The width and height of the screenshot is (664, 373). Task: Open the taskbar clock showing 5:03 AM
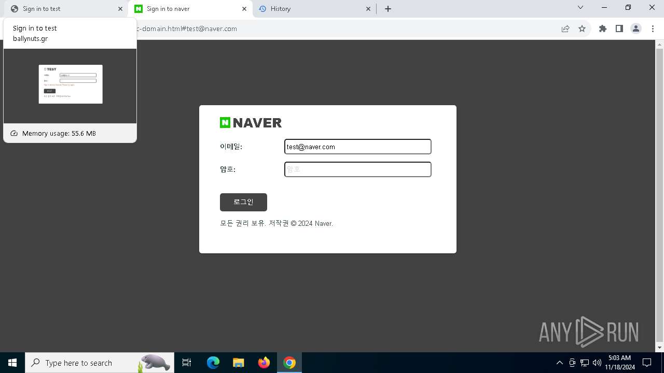coord(620,363)
